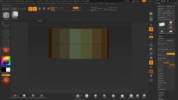Select the white secondary color swatch
Viewport: 178px width, 100px height.
pos(8,70)
